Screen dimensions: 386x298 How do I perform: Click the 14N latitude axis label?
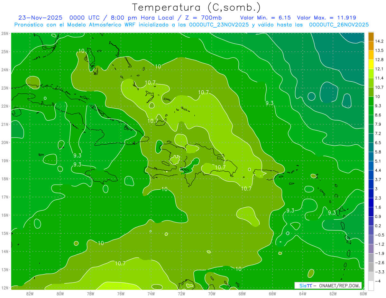point(5,251)
